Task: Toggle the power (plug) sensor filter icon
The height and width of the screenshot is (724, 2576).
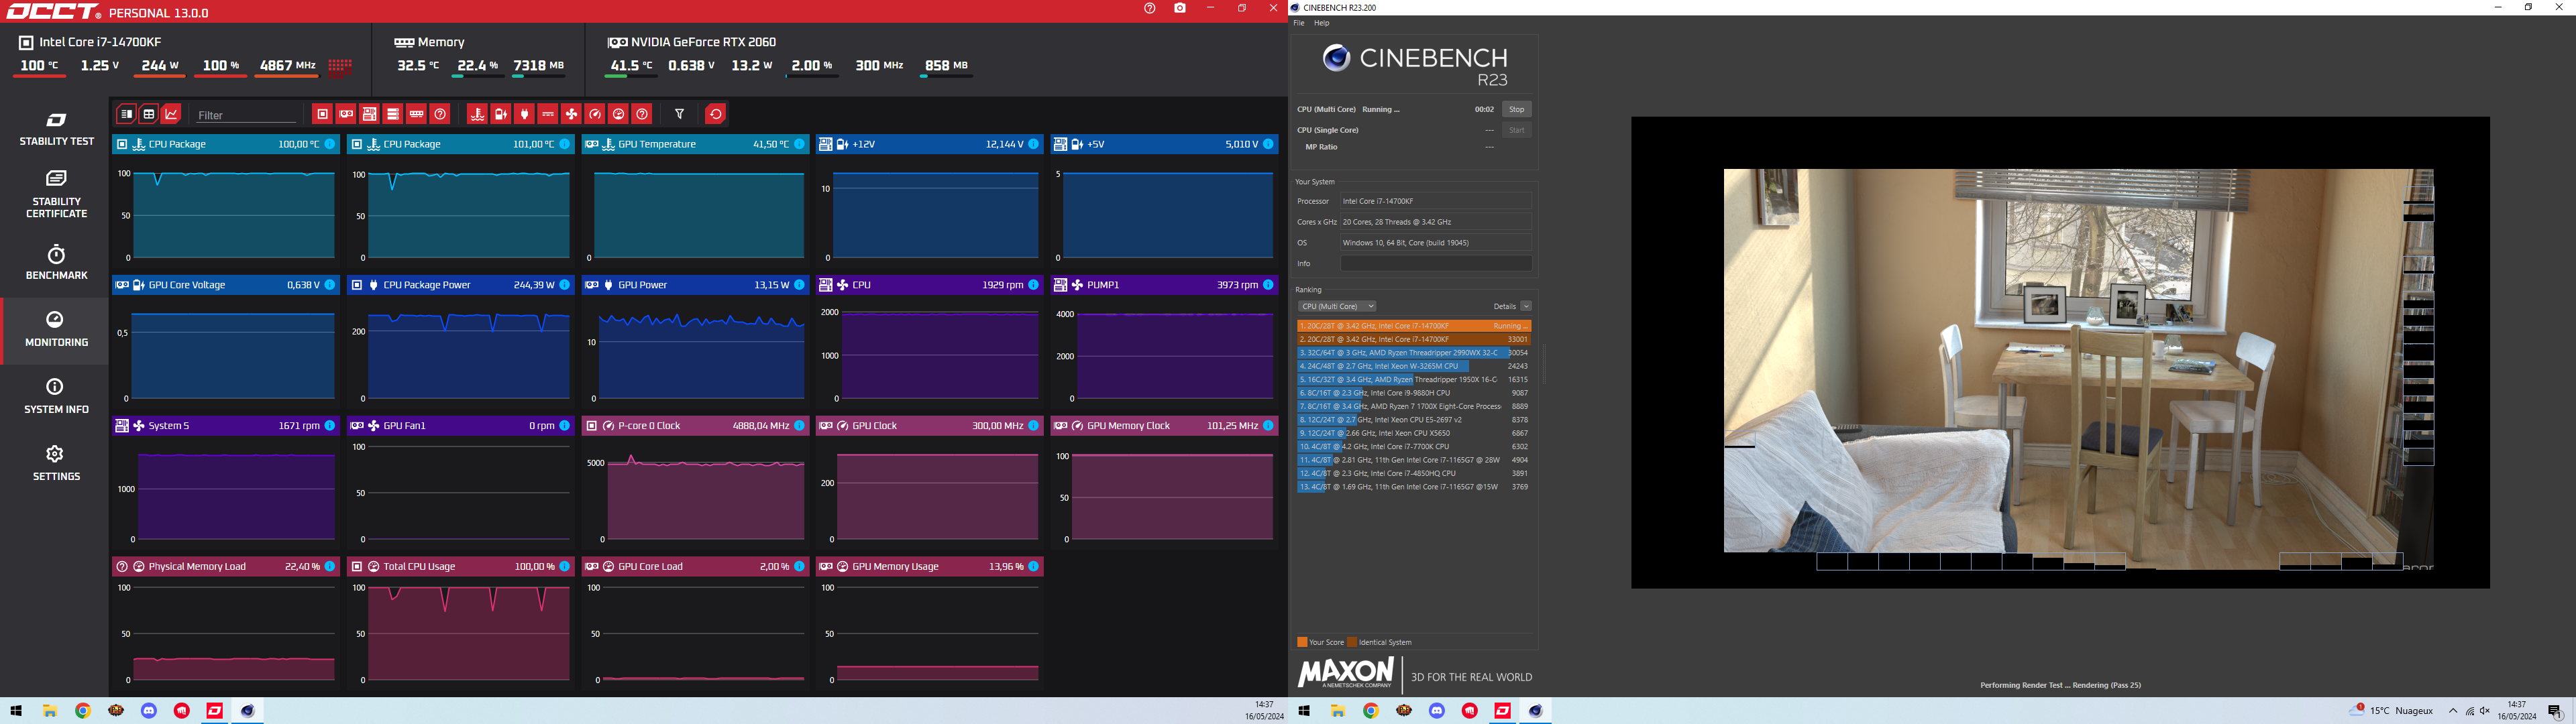Action: pos(524,114)
